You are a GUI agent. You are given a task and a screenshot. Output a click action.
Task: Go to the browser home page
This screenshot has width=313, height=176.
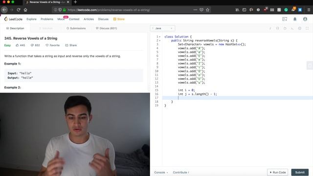(x=25, y=10)
